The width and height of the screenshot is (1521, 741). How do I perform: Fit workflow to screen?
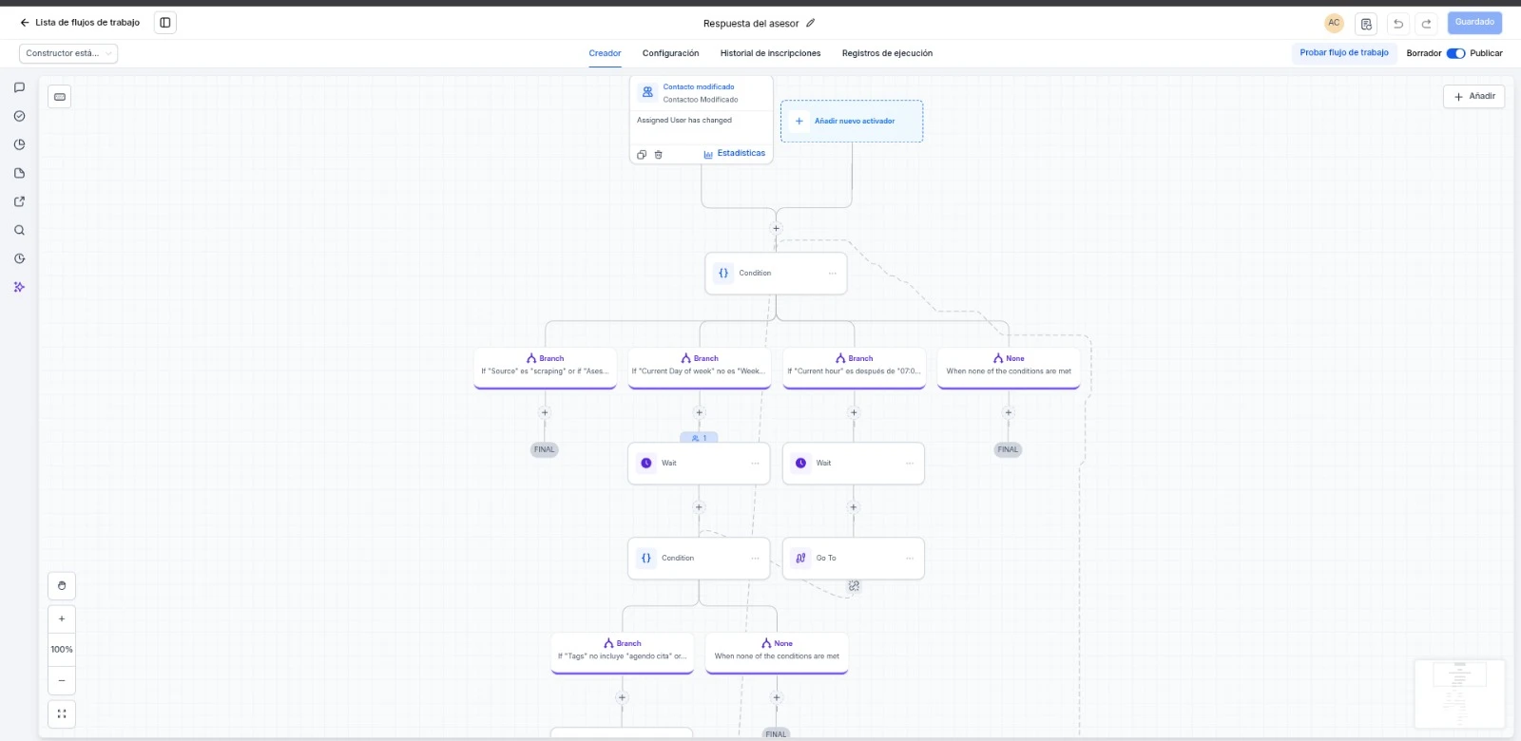(x=62, y=714)
